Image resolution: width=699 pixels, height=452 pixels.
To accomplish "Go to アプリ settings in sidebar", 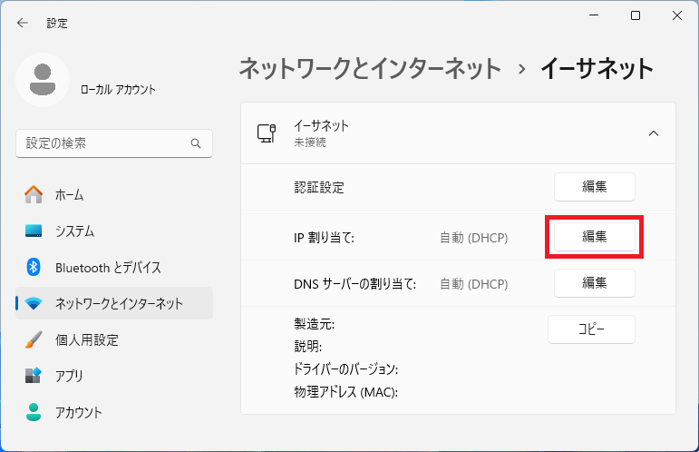I will click(69, 376).
